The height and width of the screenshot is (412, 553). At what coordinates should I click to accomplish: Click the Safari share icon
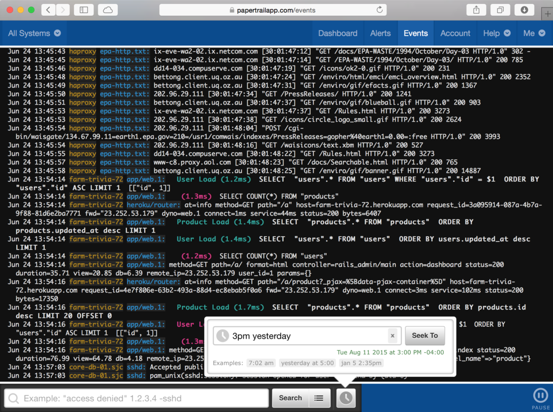(x=476, y=10)
